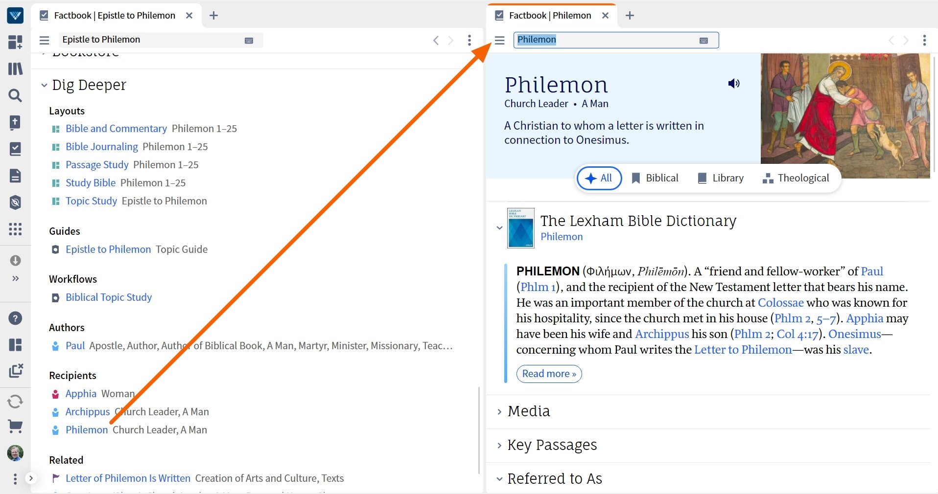Image resolution: width=938 pixels, height=494 pixels.
Task: Open the left Factbook panel hamburger menu
Action: click(x=45, y=40)
